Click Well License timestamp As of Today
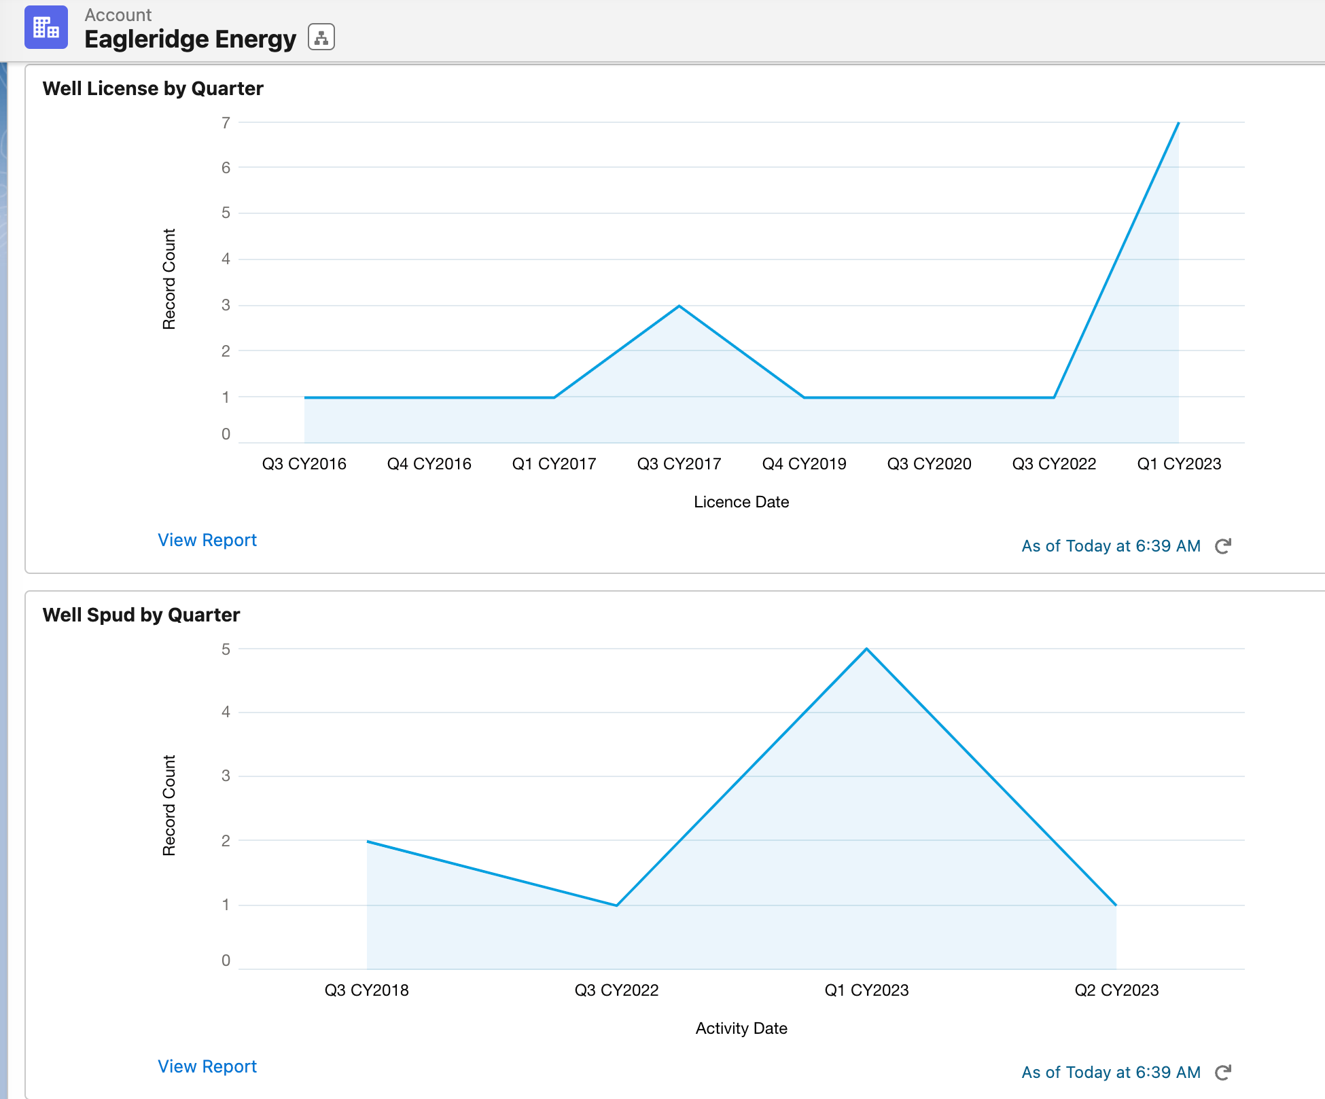The height and width of the screenshot is (1099, 1325). [1111, 546]
